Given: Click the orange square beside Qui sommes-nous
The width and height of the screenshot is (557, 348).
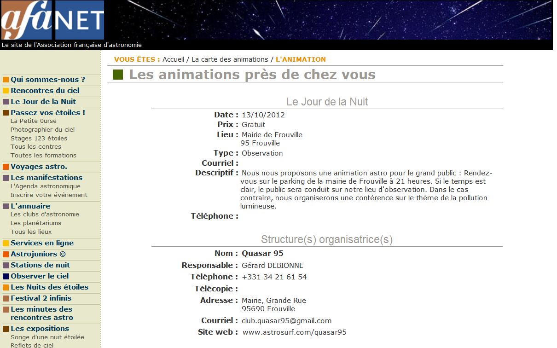Looking at the screenshot, I should [x=6, y=80].
